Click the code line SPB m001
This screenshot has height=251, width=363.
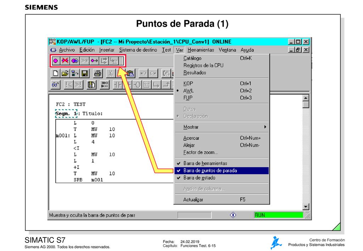(x=88, y=180)
